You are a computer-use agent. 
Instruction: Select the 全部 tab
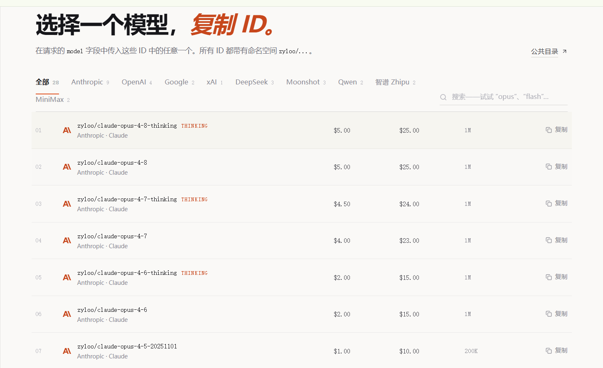(x=47, y=82)
